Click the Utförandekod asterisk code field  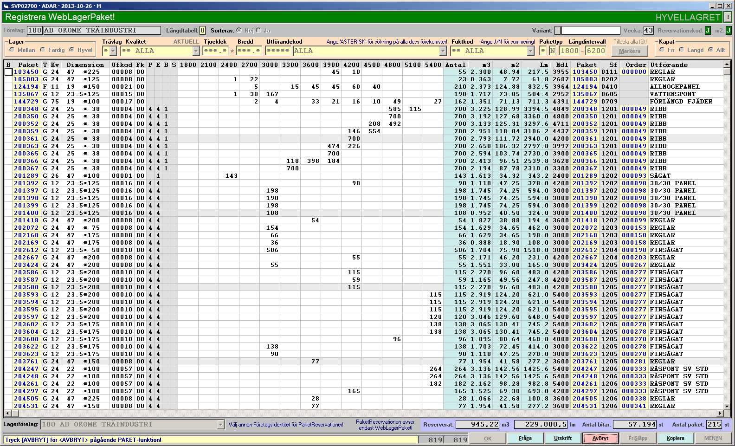[278, 51]
